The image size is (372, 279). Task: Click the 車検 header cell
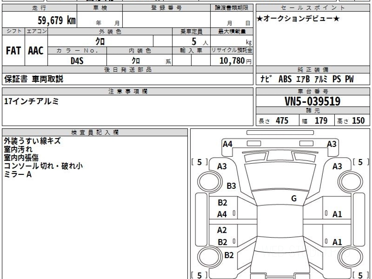tap(100, 8)
